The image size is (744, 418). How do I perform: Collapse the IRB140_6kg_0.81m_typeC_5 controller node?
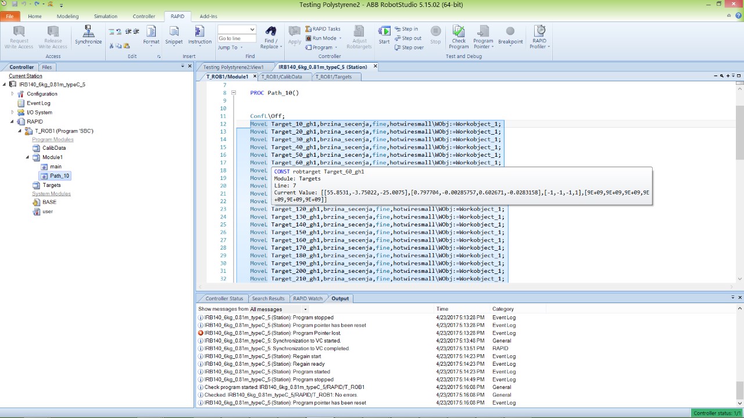pos(5,84)
